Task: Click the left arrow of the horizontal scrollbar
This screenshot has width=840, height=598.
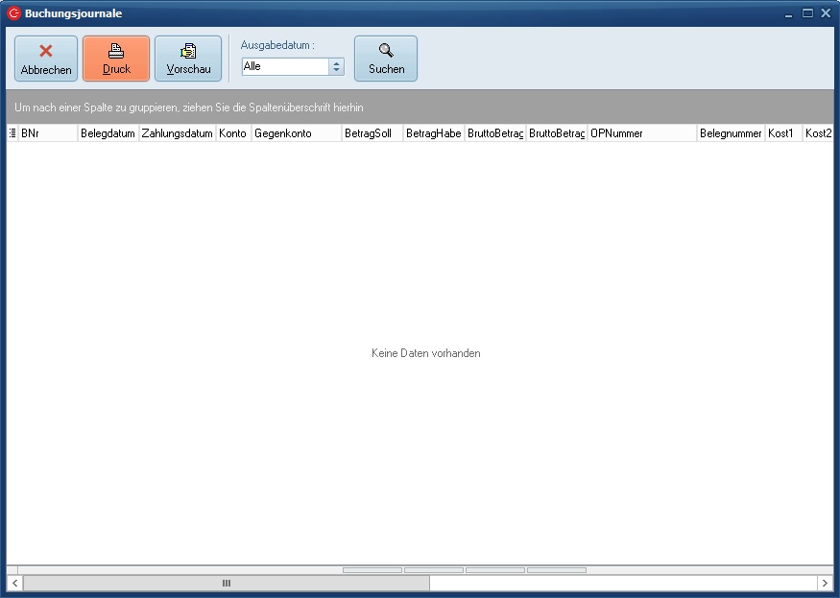Action: tap(14, 583)
